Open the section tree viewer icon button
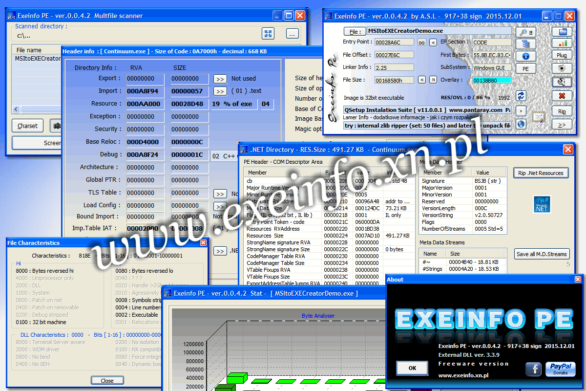This screenshot has height=391, width=586. point(526,44)
